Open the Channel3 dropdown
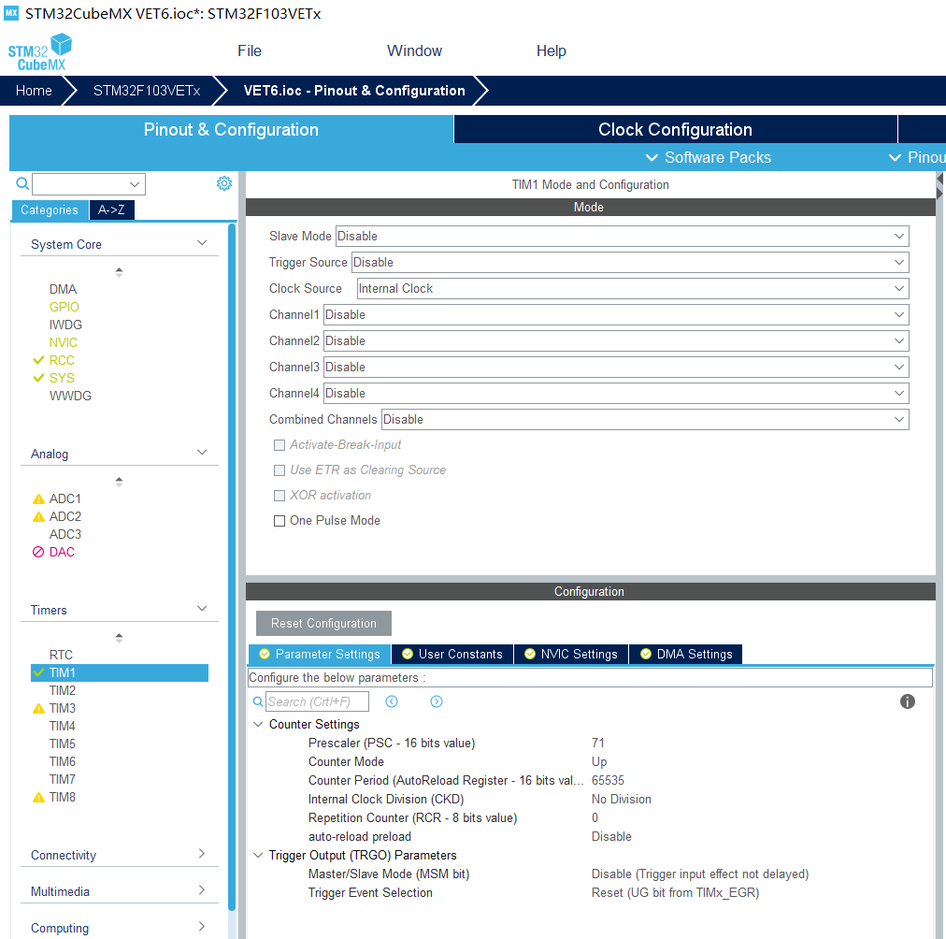The image size is (946, 939). tap(616, 367)
